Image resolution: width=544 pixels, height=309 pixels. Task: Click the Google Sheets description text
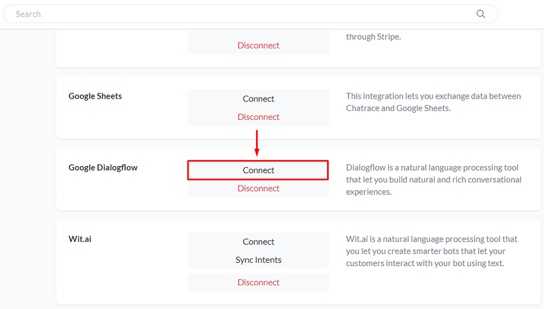click(433, 102)
